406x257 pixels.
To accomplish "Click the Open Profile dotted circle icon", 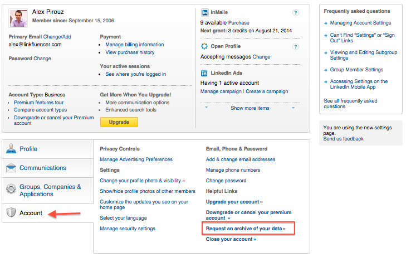I will [204, 46].
